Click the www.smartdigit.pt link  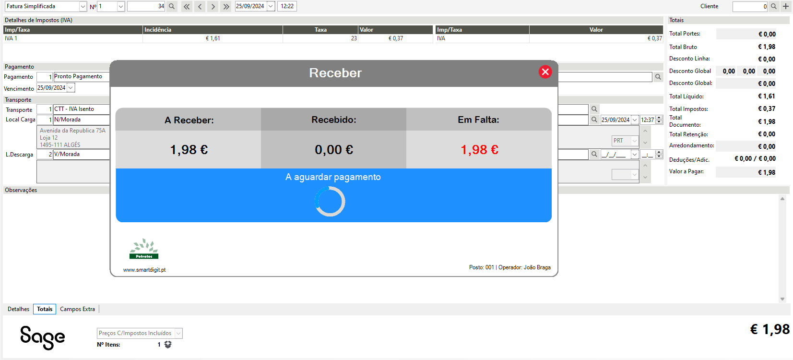[144, 270]
